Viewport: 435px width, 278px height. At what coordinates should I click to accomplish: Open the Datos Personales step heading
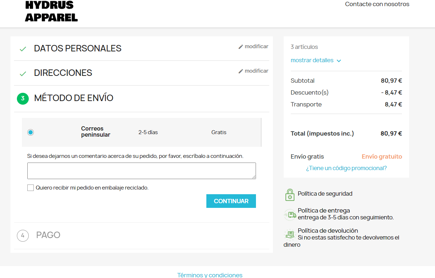[x=78, y=49]
